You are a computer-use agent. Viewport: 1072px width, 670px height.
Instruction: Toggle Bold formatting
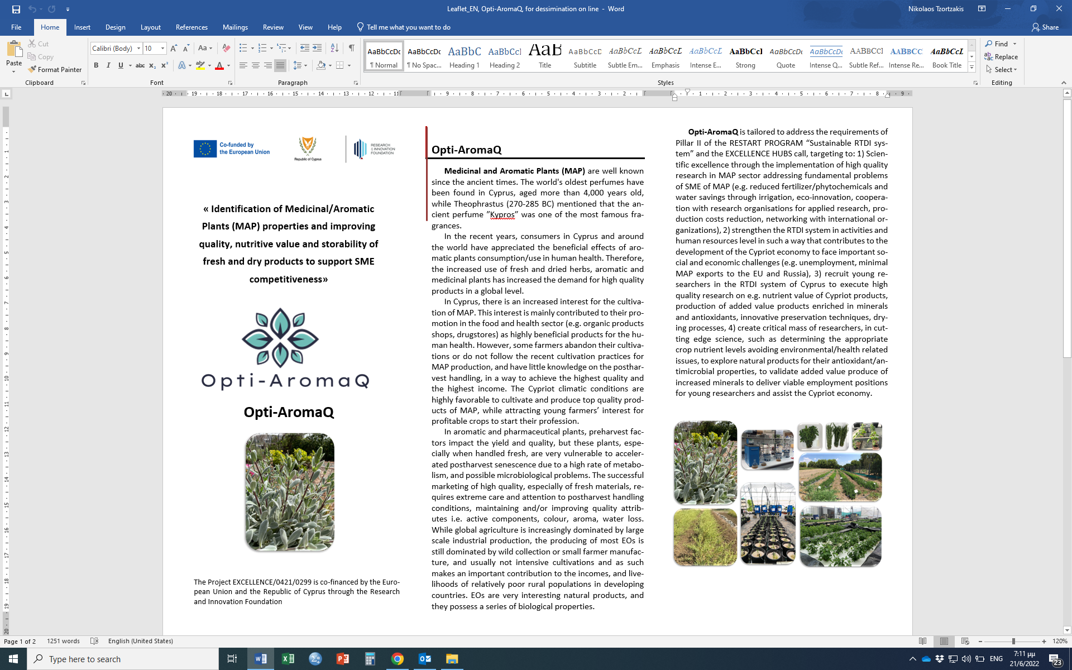coord(96,65)
